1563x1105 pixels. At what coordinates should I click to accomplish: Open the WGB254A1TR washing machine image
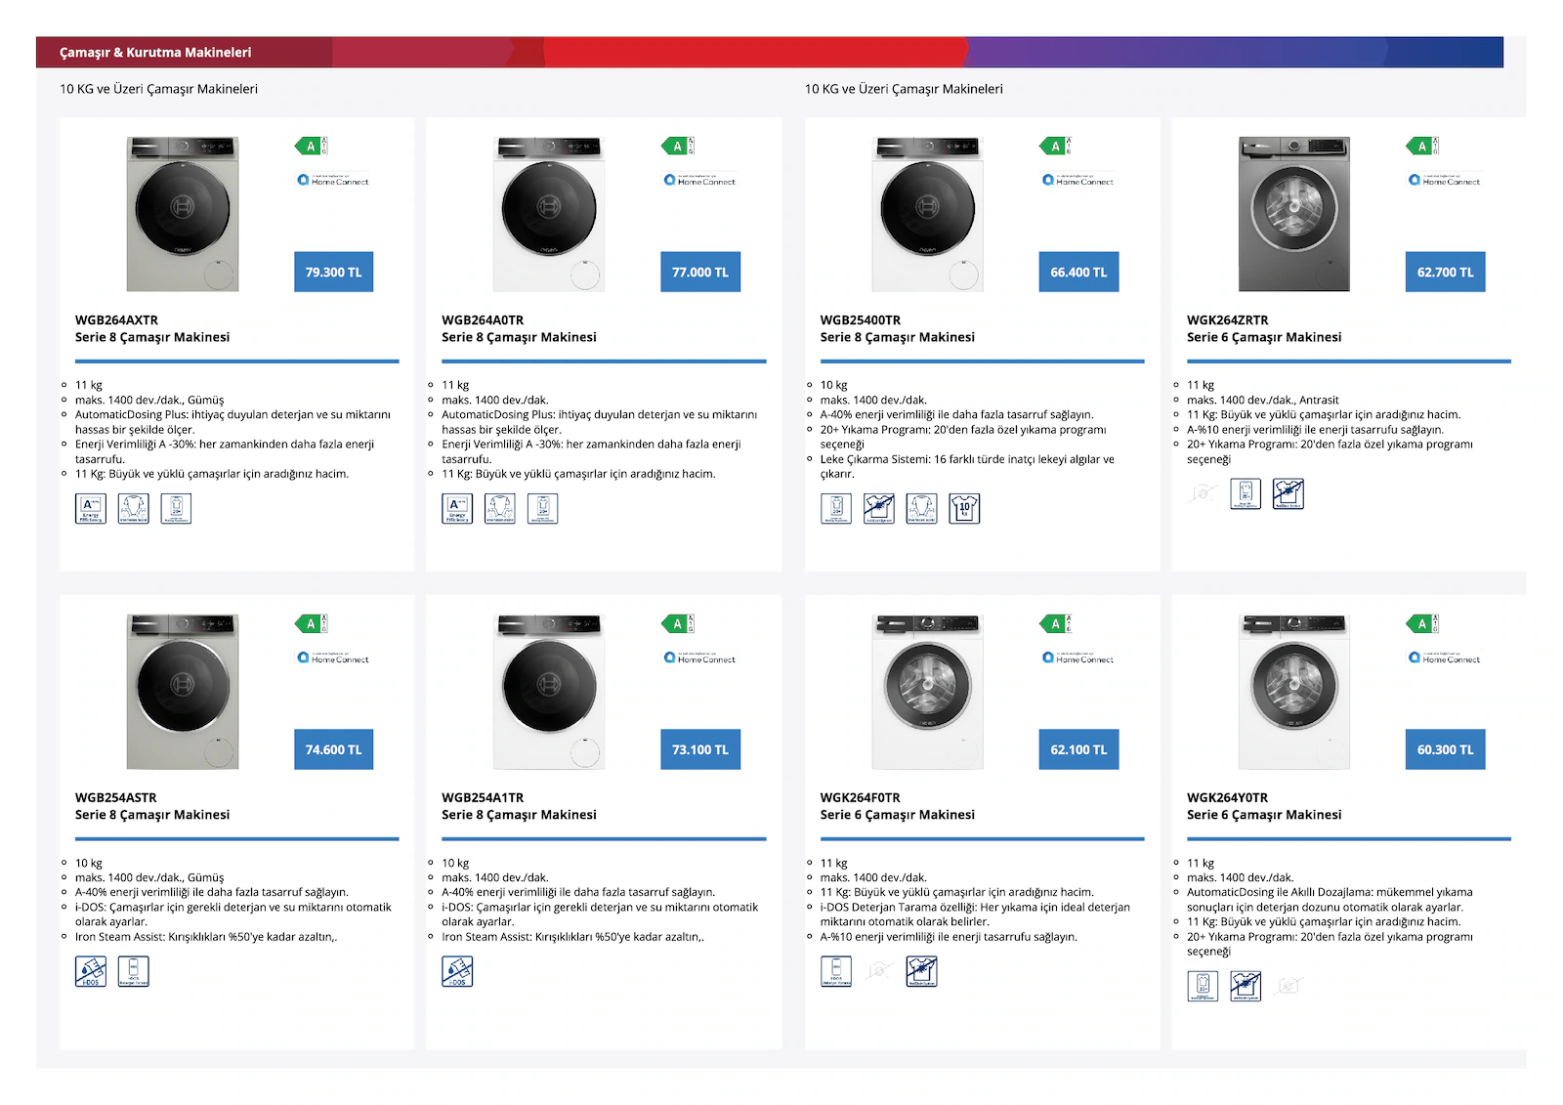pyautogui.click(x=549, y=692)
